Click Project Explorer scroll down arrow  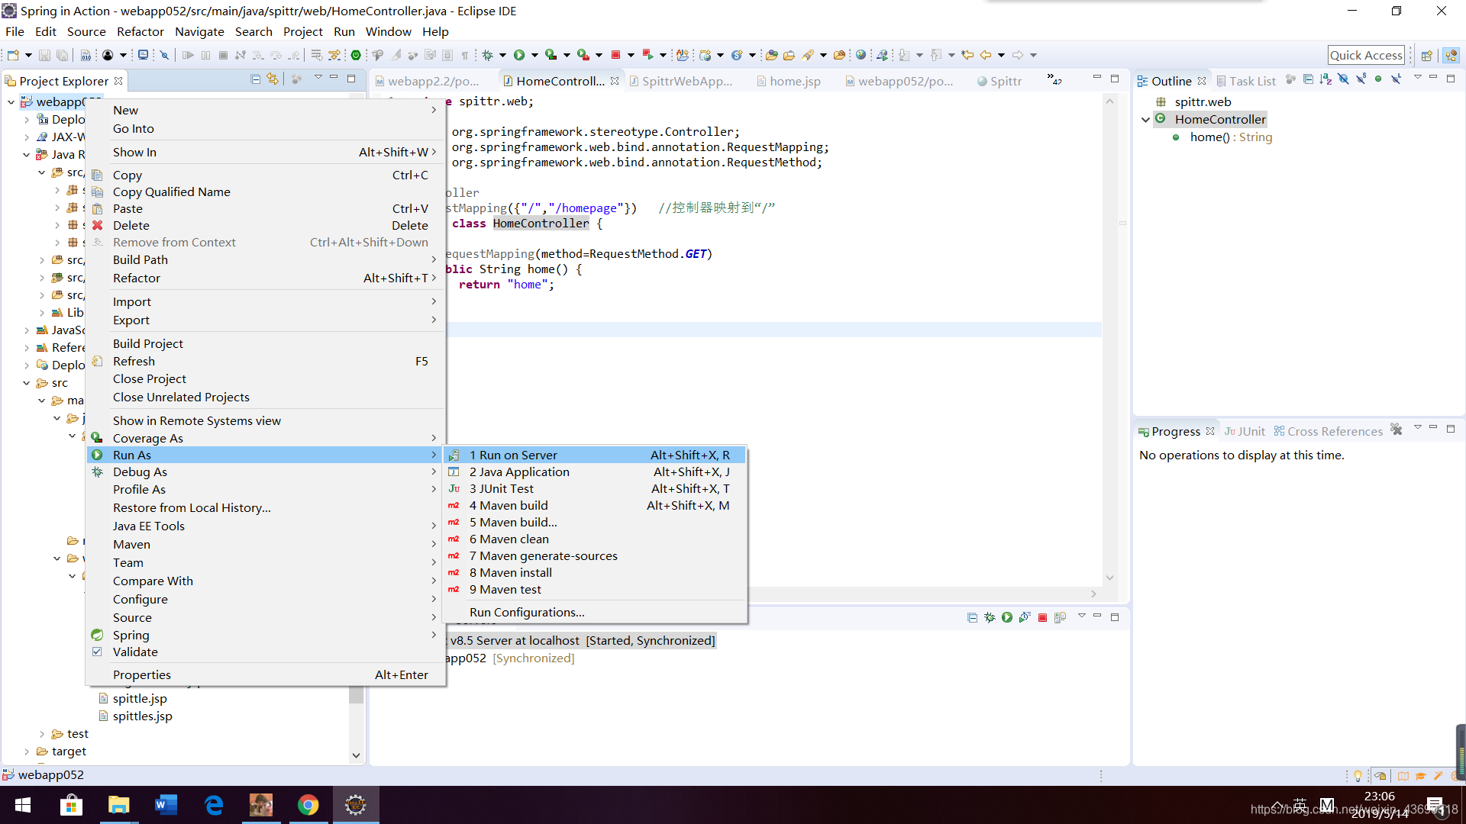(x=356, y=755)
